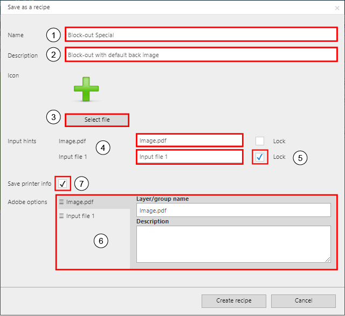This screenshot has height=316, width=345.
Task: Click into the recipe Description field
Action: 201,55
